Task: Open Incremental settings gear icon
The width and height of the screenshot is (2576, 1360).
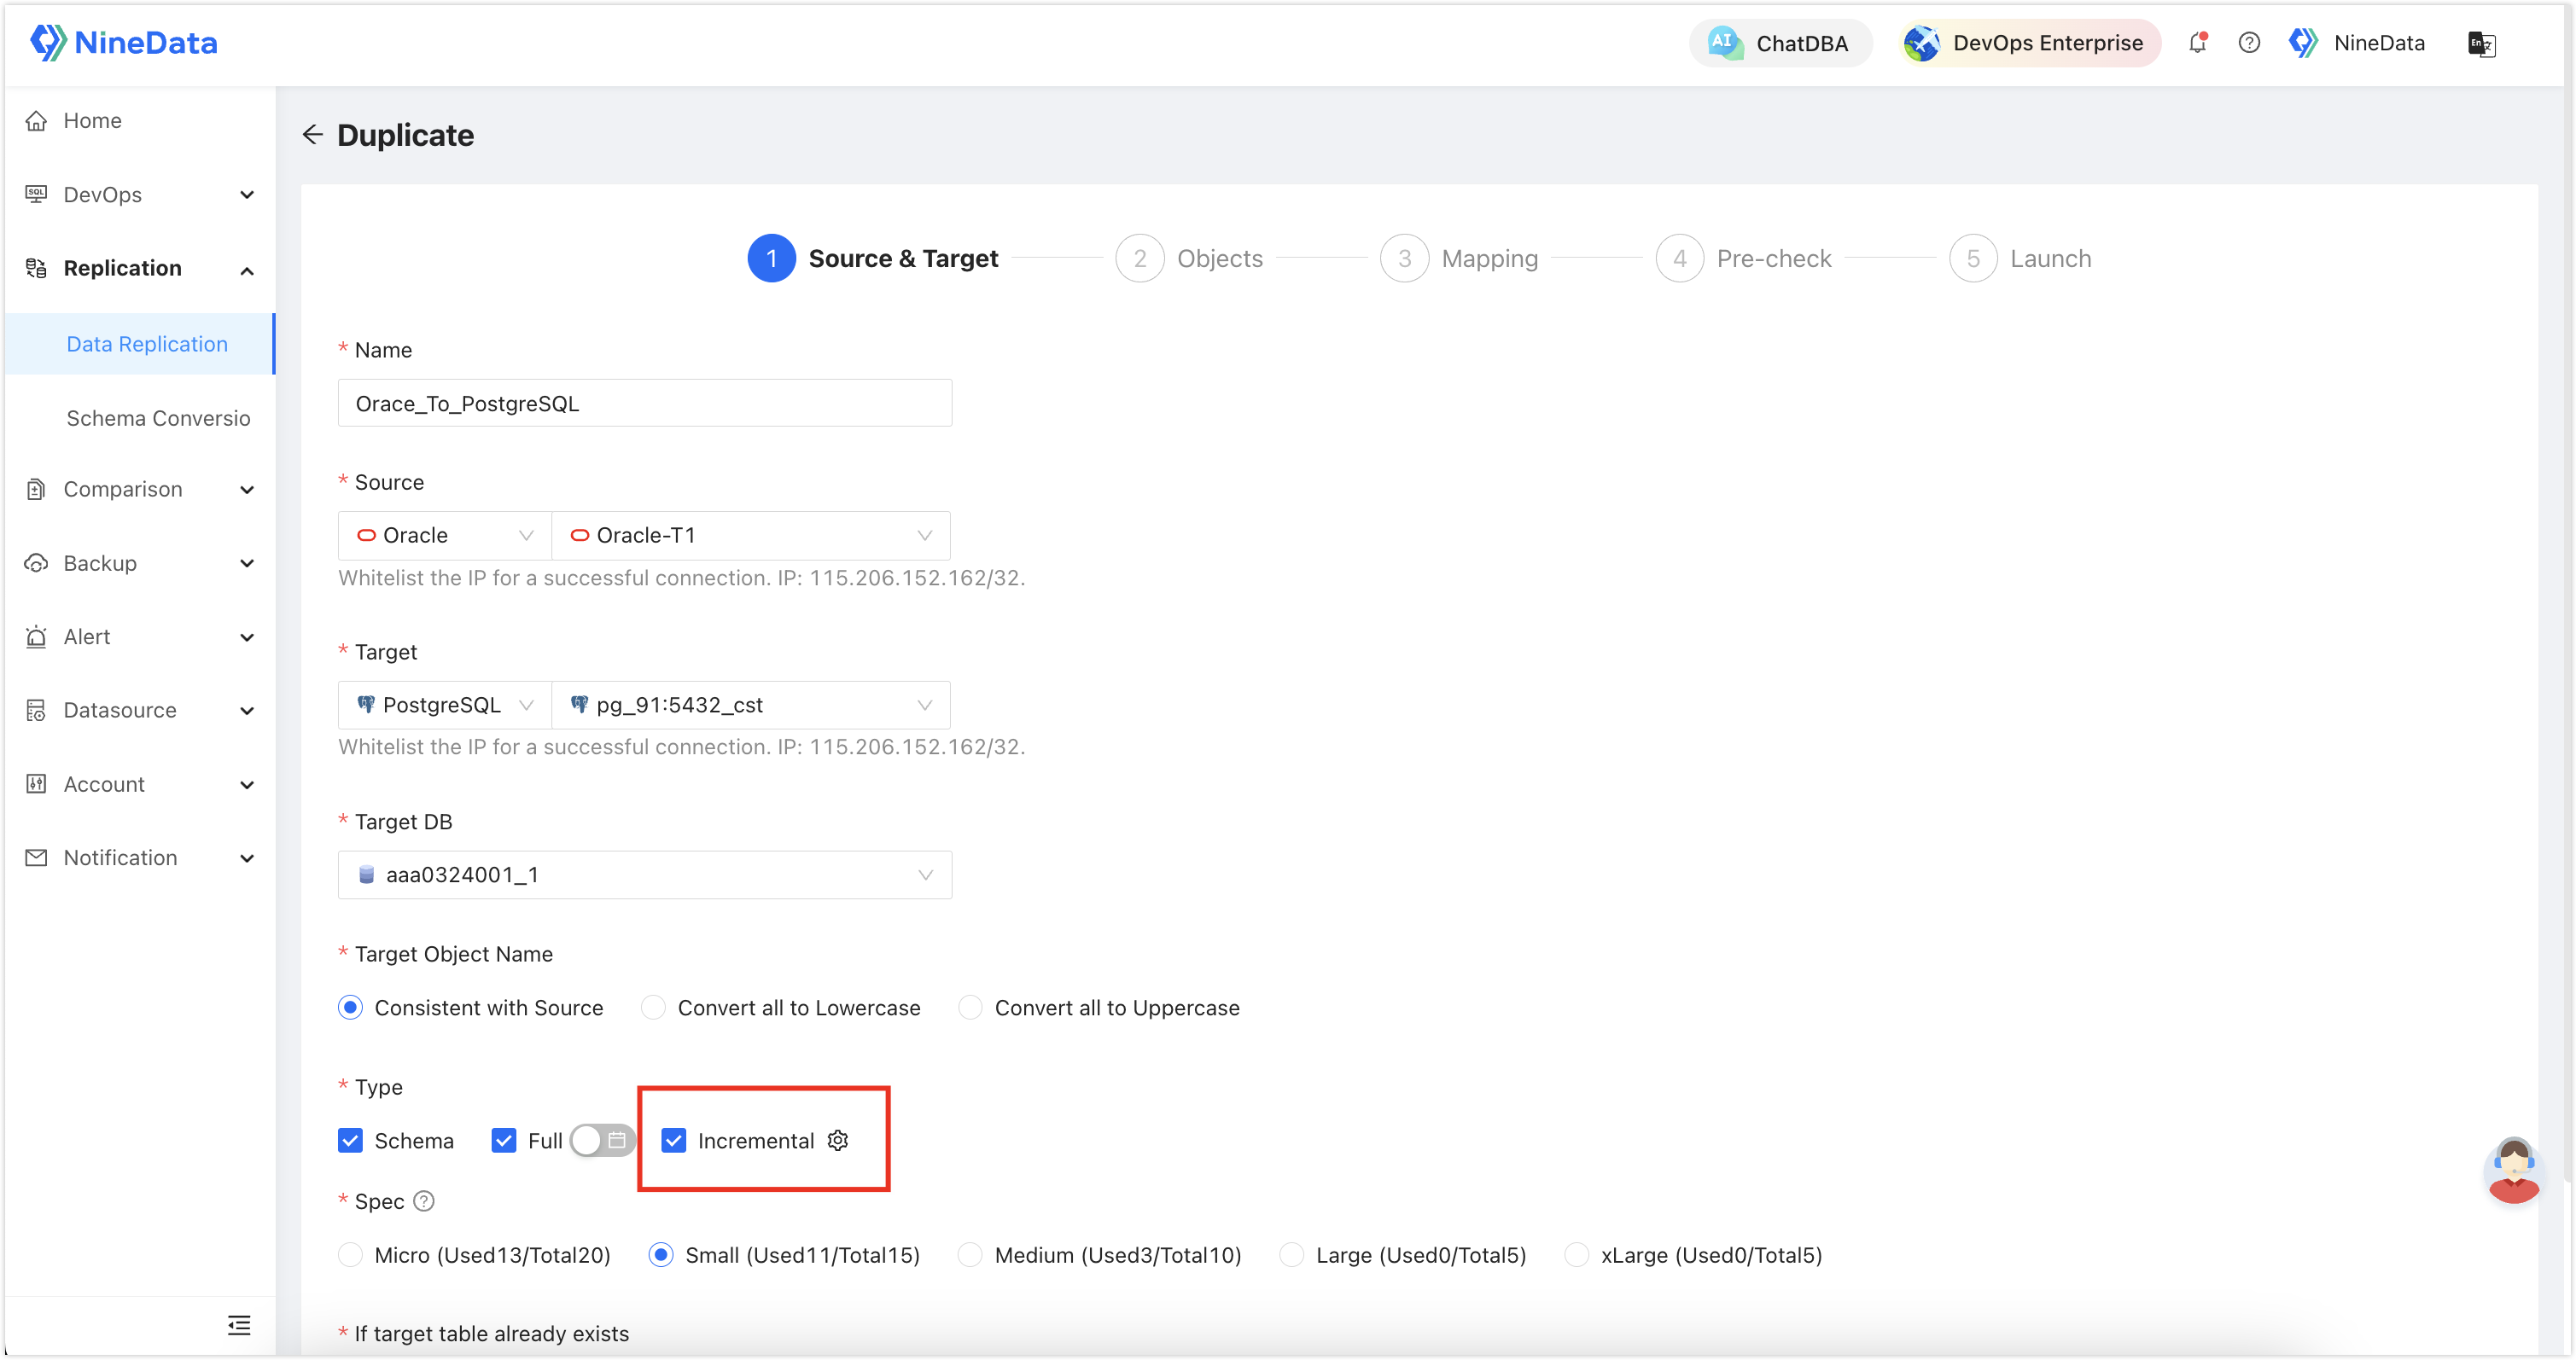Action: click(838, 1140)
